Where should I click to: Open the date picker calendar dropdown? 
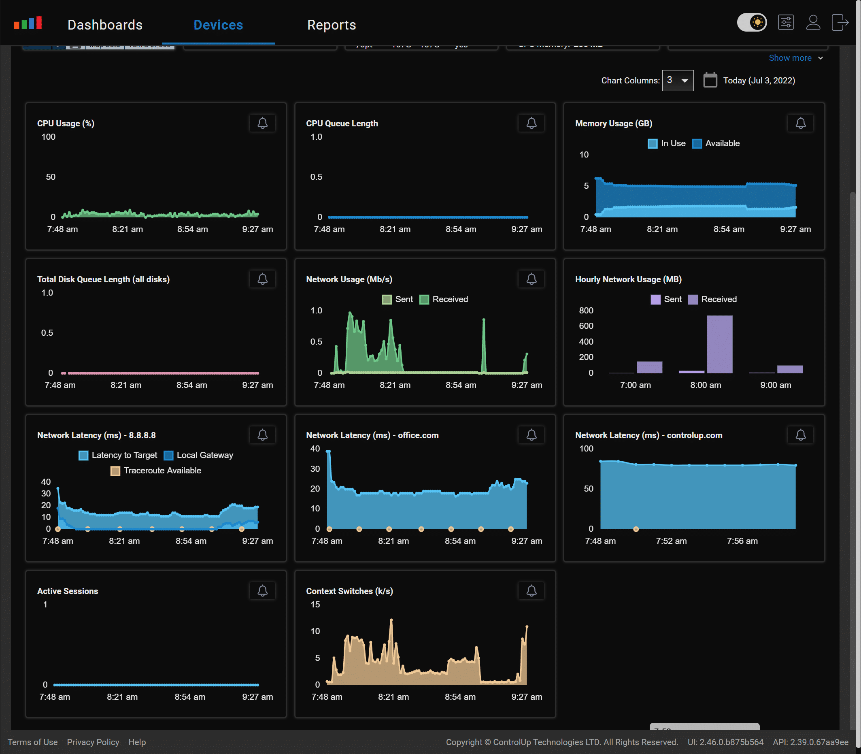[708, 80]
